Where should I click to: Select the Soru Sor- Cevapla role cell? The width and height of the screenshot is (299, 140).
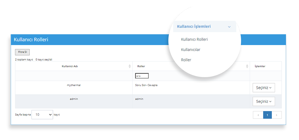[x=146, y=85]
